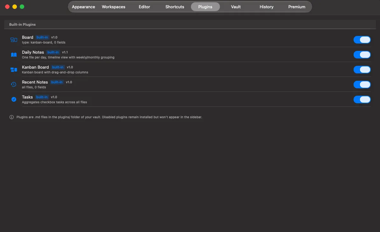This screenshot has width=380, height=232.
Task: Click the plugins folder info note text
Action: (x=109, y=117)
